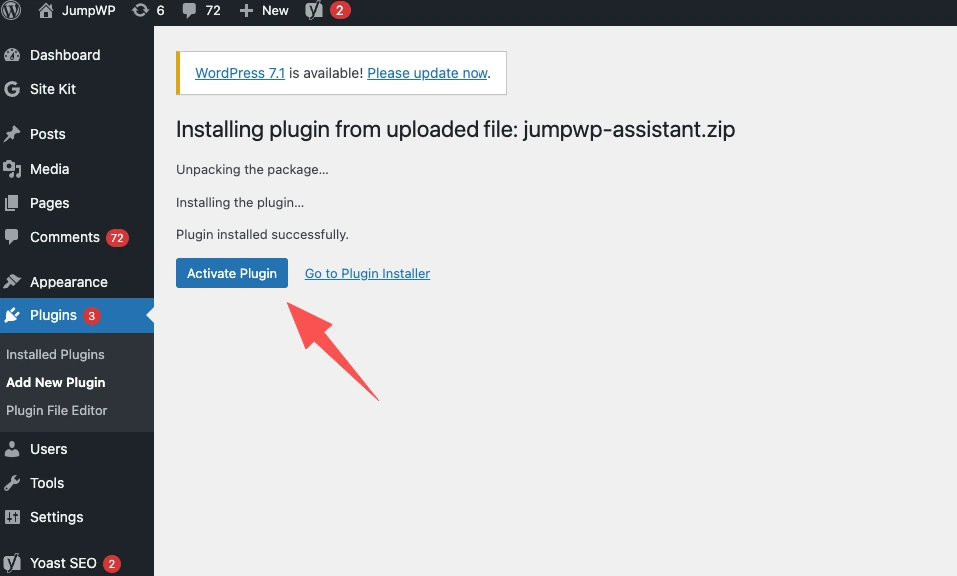Click the plus icon next to New
957x576 pixels.
pos(246,11)
